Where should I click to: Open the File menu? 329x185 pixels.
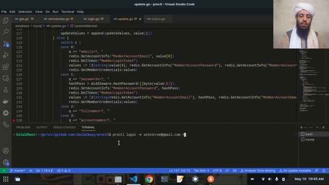click(4, 12)
